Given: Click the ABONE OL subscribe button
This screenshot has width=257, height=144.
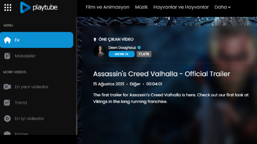Looking at the screenshot, I should coord(122,54).
